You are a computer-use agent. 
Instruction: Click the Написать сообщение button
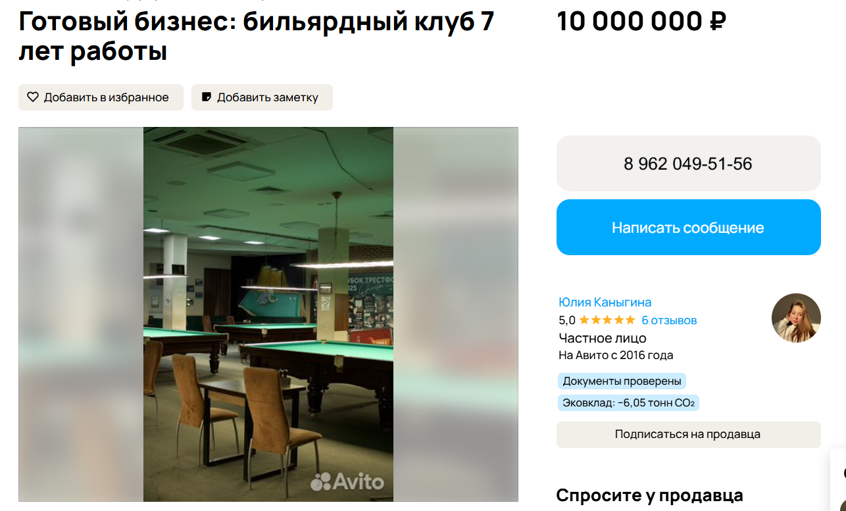tap(688, 228)
